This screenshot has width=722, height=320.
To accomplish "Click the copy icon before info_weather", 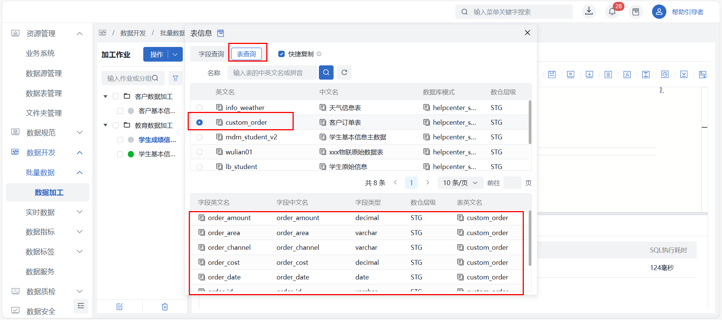I will 219,107.
